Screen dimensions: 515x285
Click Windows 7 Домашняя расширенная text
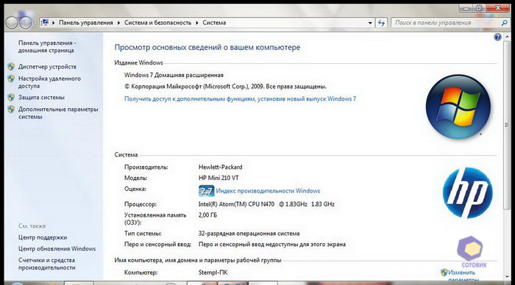(x=174, y=75)
